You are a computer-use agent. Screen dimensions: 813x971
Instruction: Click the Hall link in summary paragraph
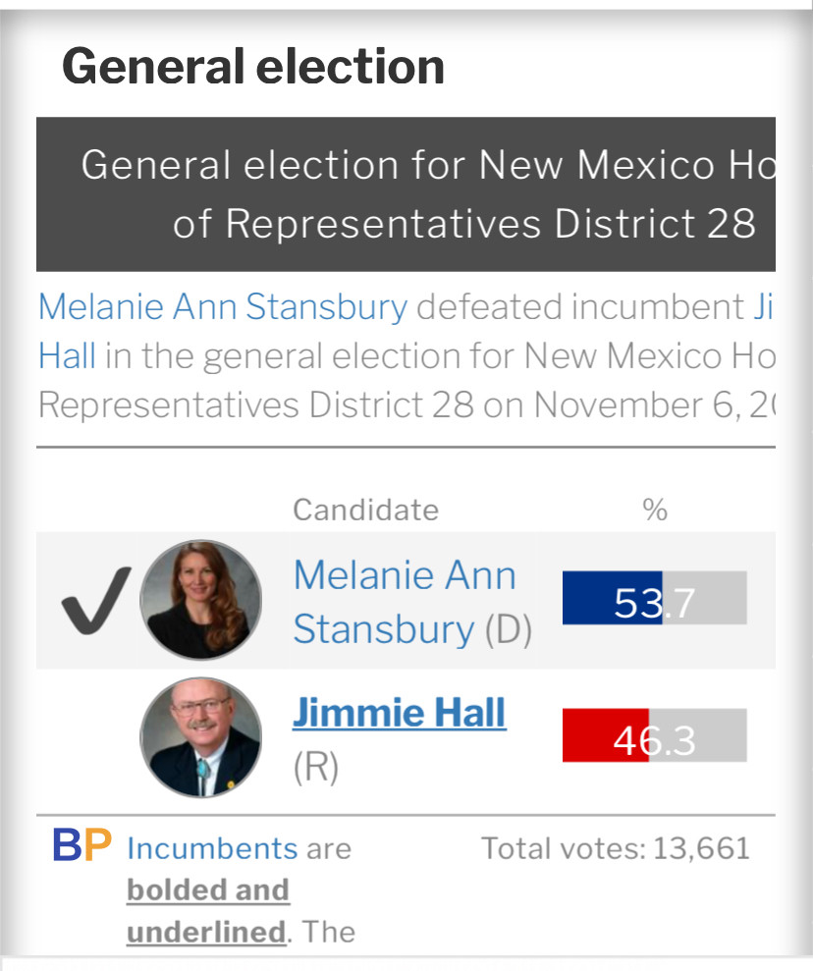(x=67, y=356)
